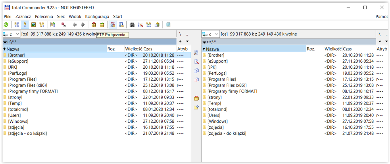This screenshot has height=164, width=390.
Task: Click the Forward arrow in the toolbar
Action: pos(83,25)
